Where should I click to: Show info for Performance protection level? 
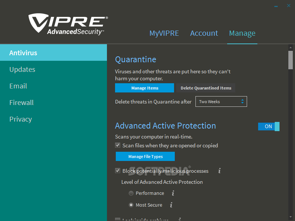173,193
